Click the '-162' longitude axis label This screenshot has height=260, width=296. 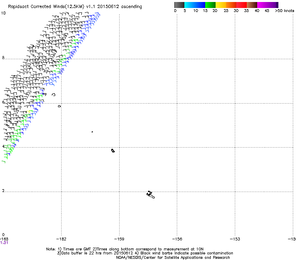click(61, 239)
